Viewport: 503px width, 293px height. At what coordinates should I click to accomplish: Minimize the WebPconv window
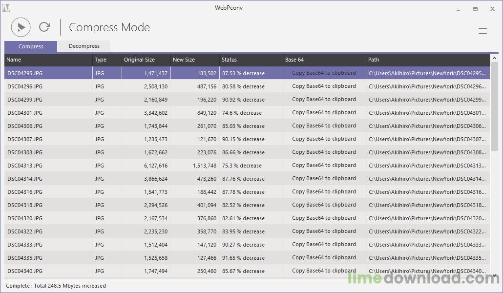point(459,9)
